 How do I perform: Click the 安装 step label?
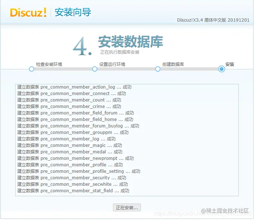pos(230,64)
